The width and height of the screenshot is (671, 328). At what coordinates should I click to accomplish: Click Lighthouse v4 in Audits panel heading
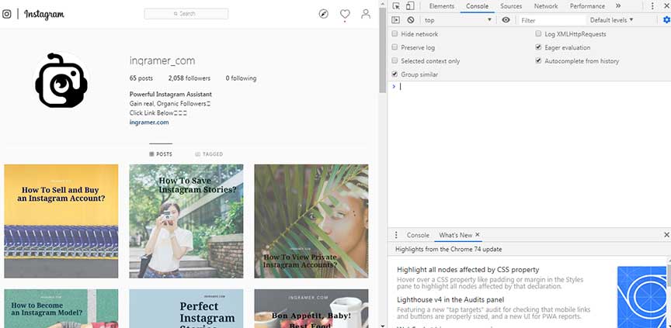(450, 300)
